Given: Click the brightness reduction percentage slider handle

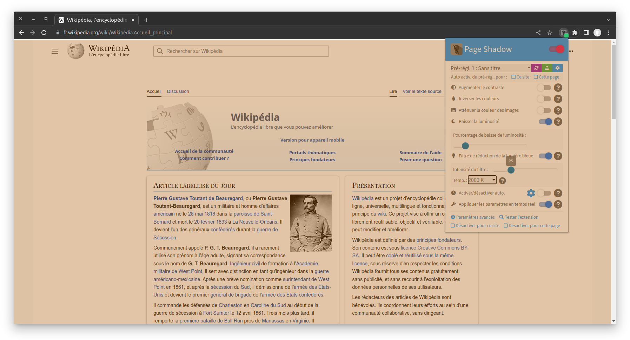Looking at the screenshot, I should [x=465, y=146].
